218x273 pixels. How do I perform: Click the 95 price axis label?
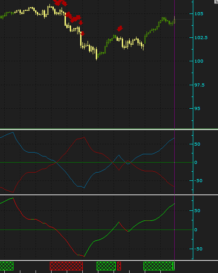pyautogui.click(x=197, y=109)
